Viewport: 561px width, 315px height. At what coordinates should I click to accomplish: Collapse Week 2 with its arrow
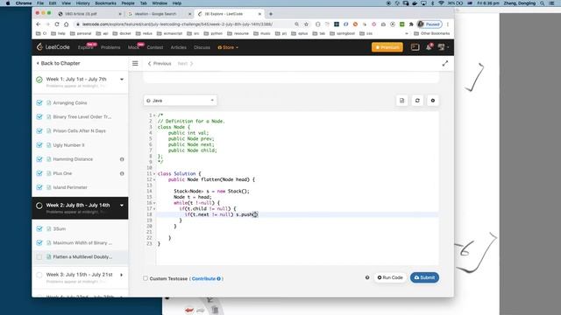coord(122,206)
